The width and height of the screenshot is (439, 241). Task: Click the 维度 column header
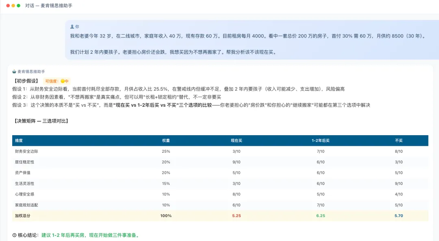19,140
